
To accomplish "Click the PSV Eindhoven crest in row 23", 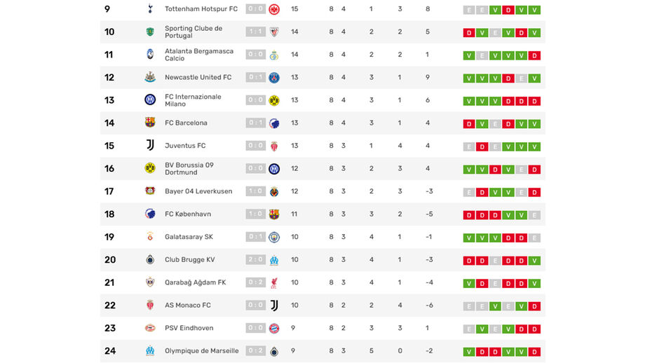I will (150, 328).
